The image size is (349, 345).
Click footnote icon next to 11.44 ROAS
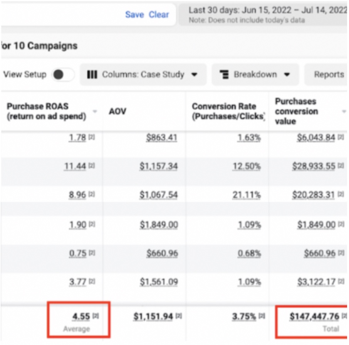pos(92,166)
